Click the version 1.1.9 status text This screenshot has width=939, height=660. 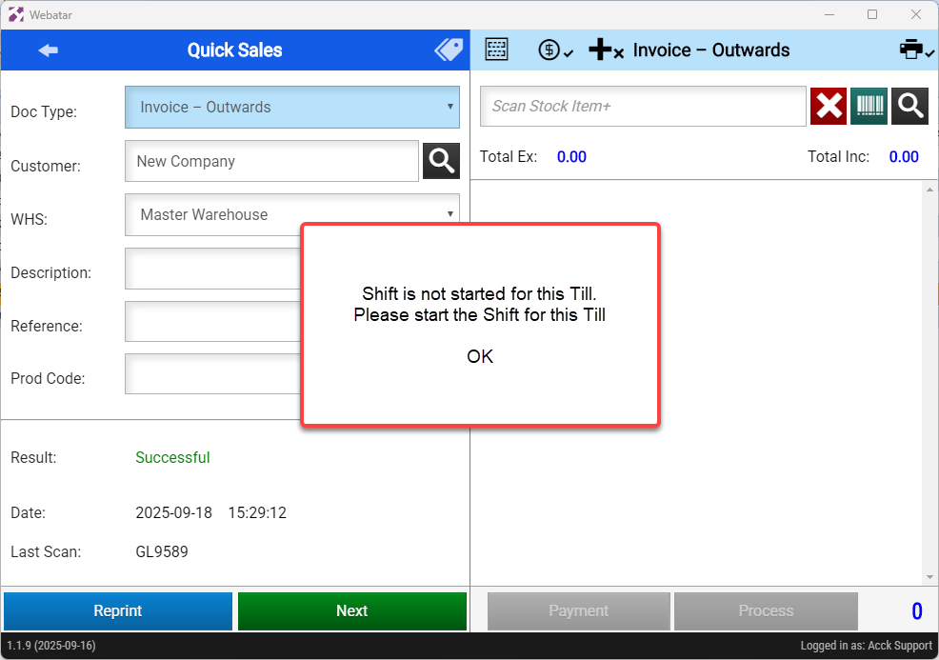pyautogui.click(x=51, y=646)
